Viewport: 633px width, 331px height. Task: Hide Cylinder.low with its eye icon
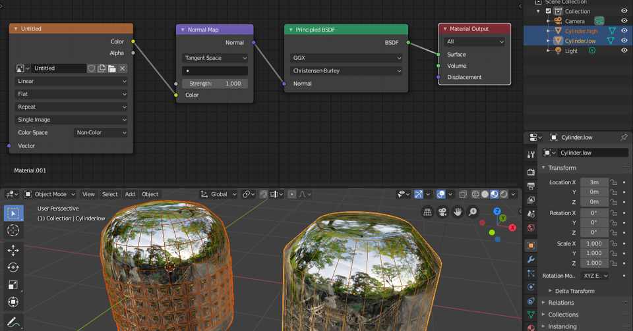click(x=624, y=40)
